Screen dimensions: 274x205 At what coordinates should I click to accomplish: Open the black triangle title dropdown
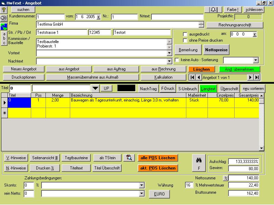(x=95, y=88)
